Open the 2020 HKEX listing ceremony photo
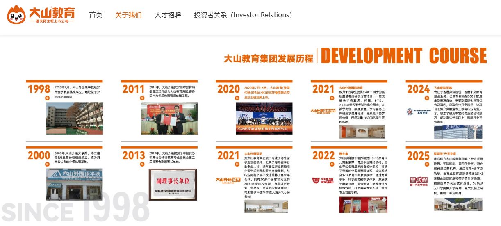This screenshot has width=501, height=226. 264,118
